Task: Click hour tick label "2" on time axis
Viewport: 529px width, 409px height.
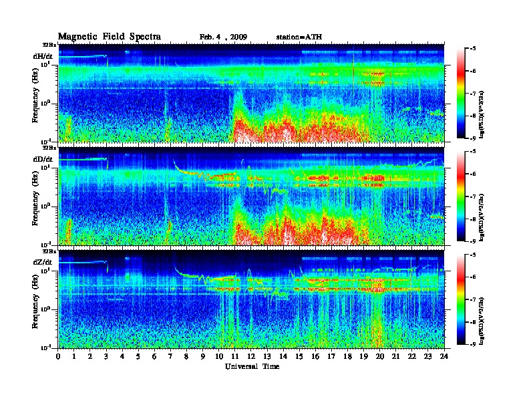Action: click(90, 357)
